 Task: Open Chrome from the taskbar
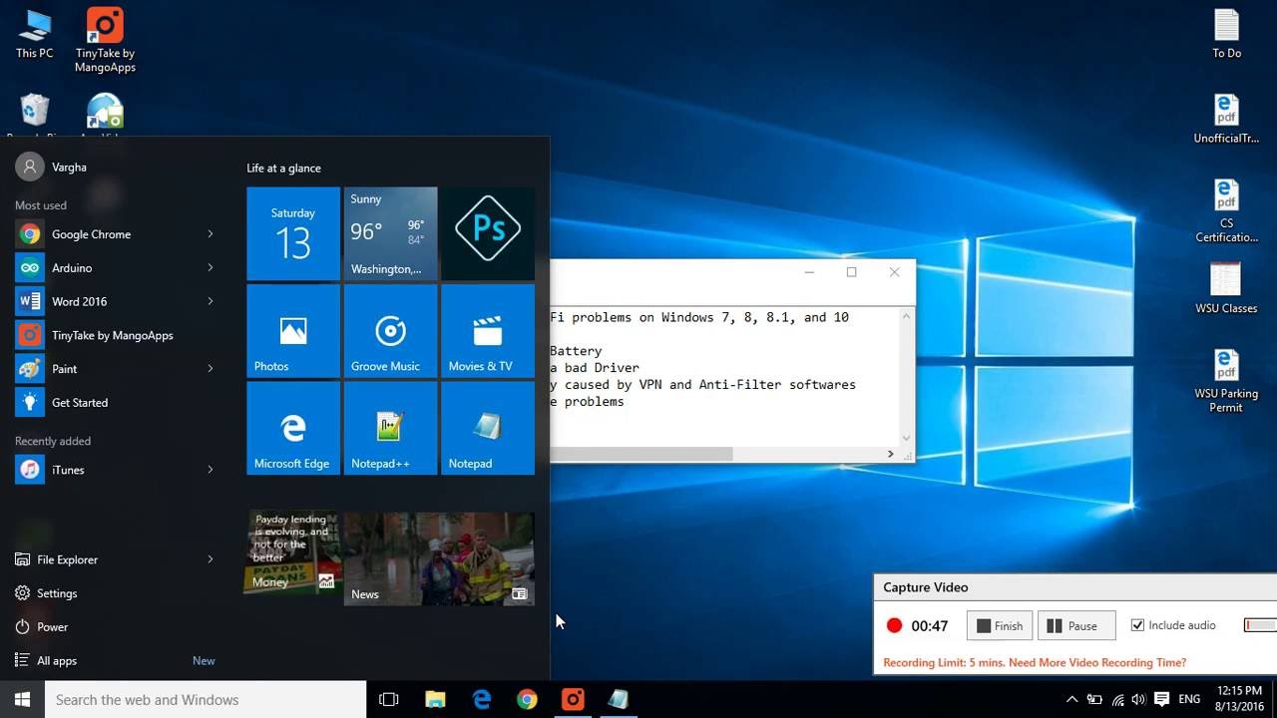[x=527, y=700]
